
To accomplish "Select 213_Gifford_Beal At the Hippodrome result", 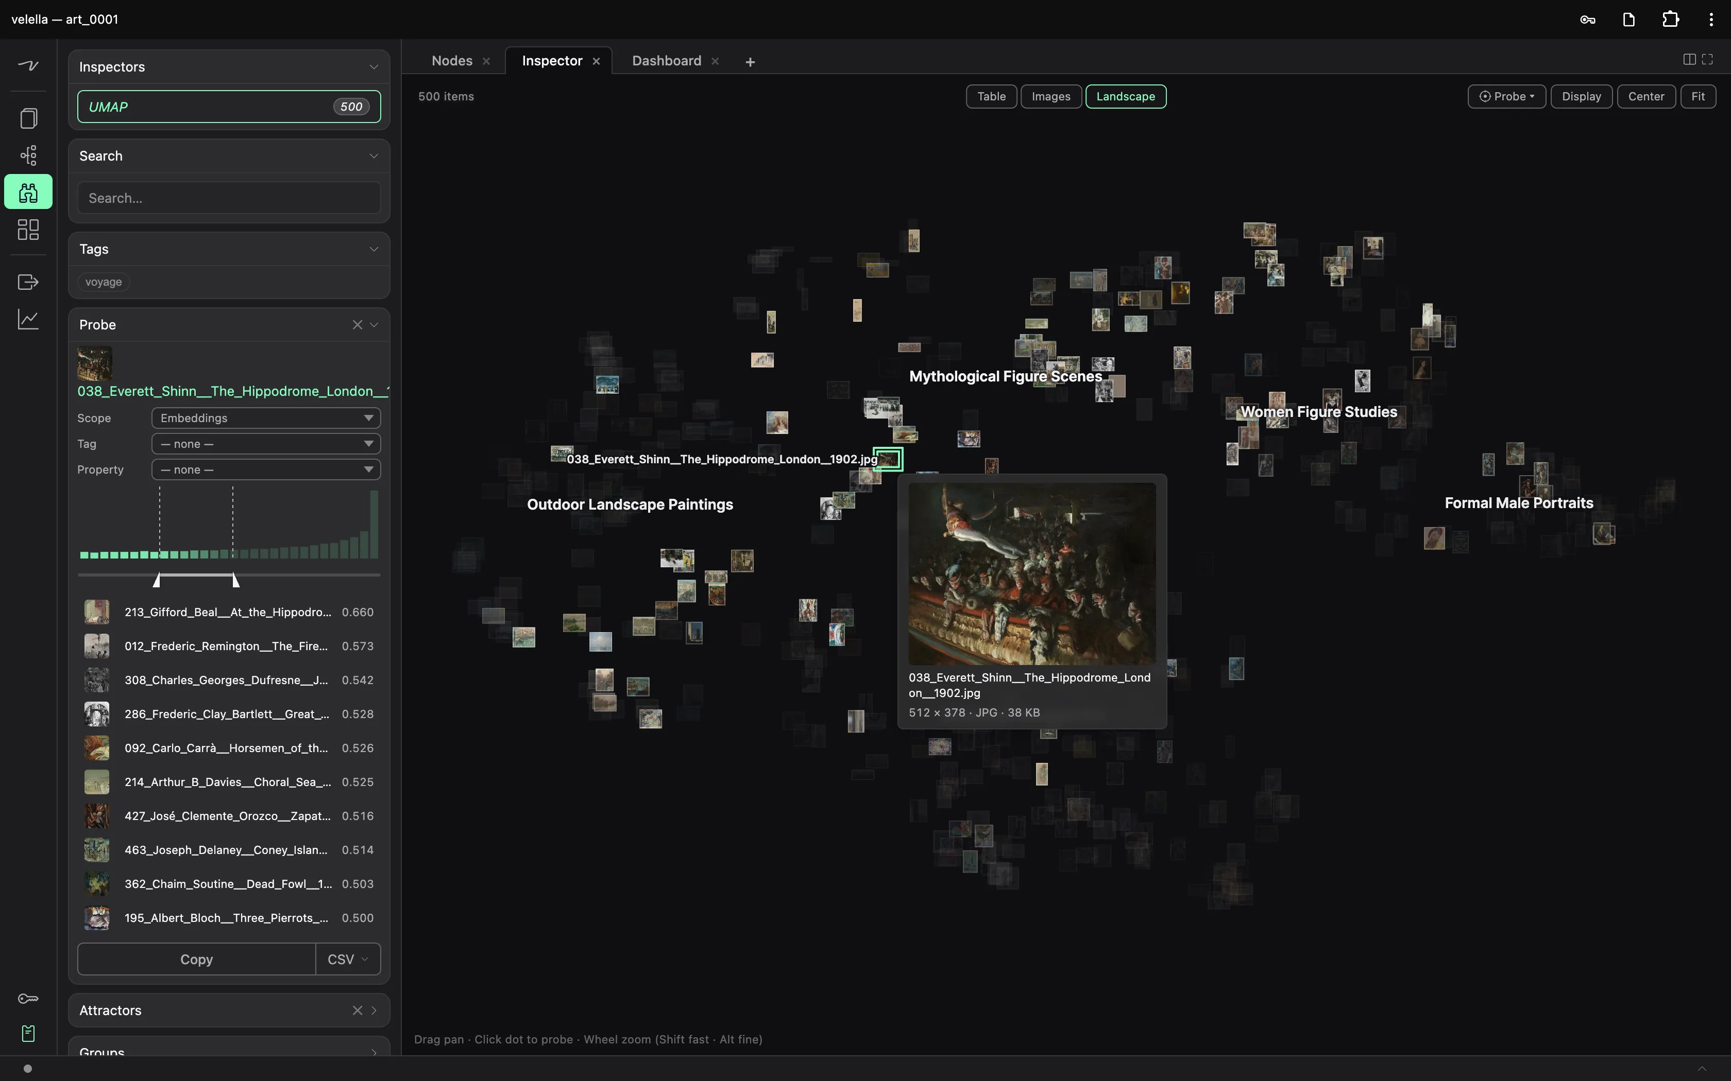I will pos(229,612).
